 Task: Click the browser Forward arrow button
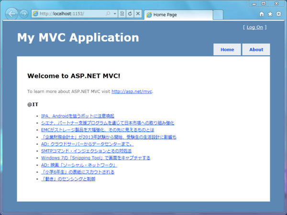(x=24, y=14)
